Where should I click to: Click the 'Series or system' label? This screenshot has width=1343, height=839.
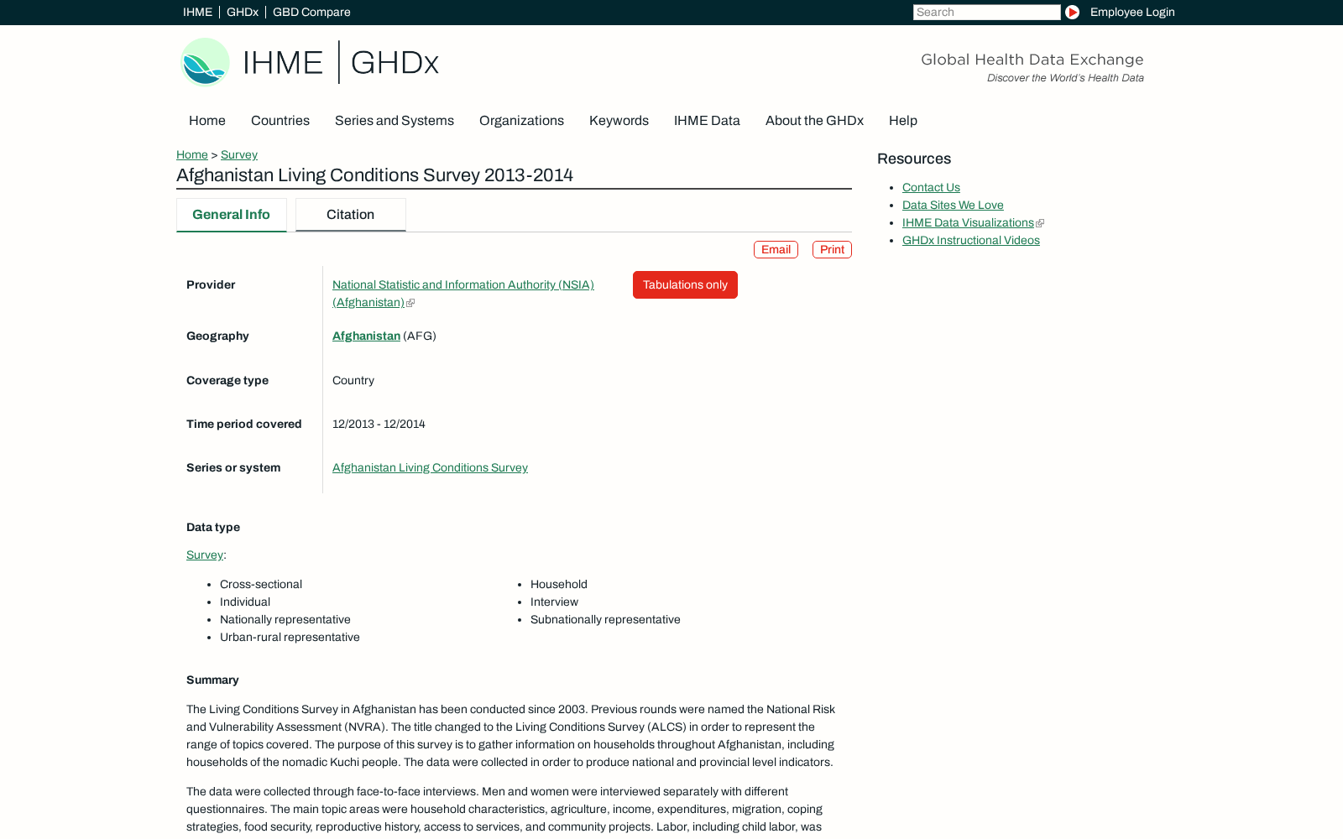pos(233,467)
